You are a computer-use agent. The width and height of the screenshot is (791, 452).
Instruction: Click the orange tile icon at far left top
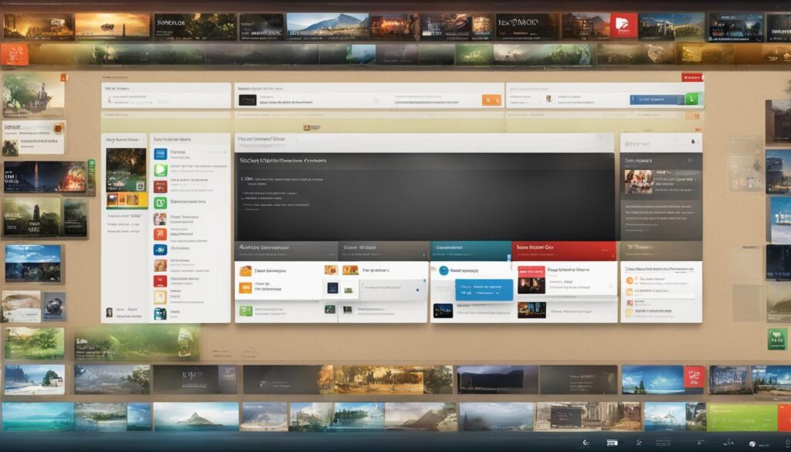[x=15, y=55]
